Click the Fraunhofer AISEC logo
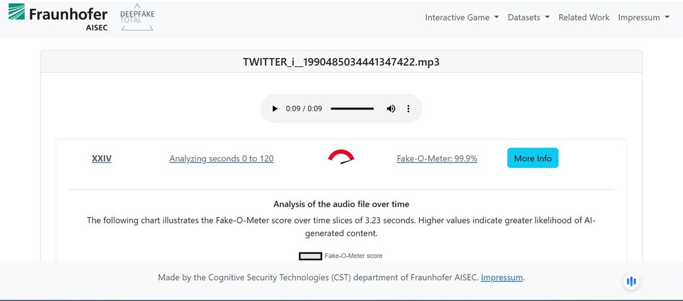683x301 pixels. click(58, 17)
